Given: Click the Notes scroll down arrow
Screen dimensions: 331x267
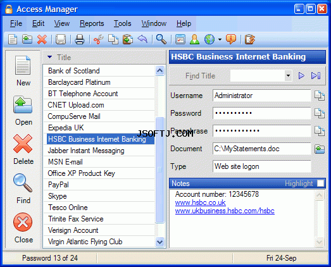Looking at the screenshot, I should pos(319,242).
